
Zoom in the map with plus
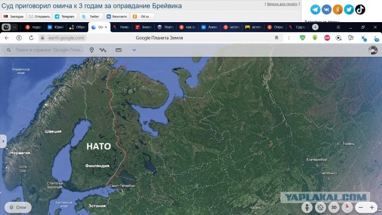coord(372,208)
